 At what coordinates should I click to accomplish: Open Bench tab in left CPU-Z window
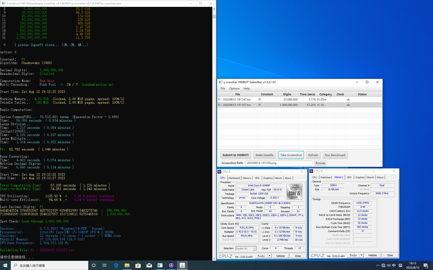[278, 178]
